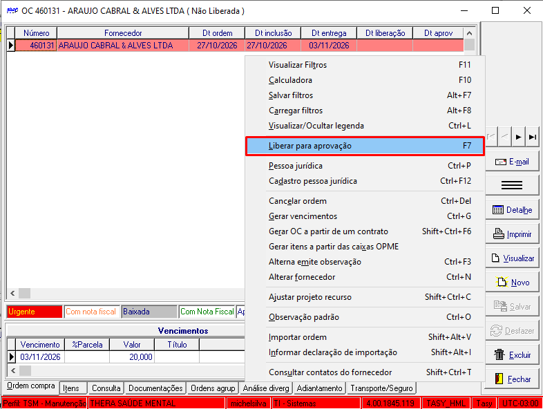
Task: Click order grid horizontal scroll-left arrow
Action: 13,294
